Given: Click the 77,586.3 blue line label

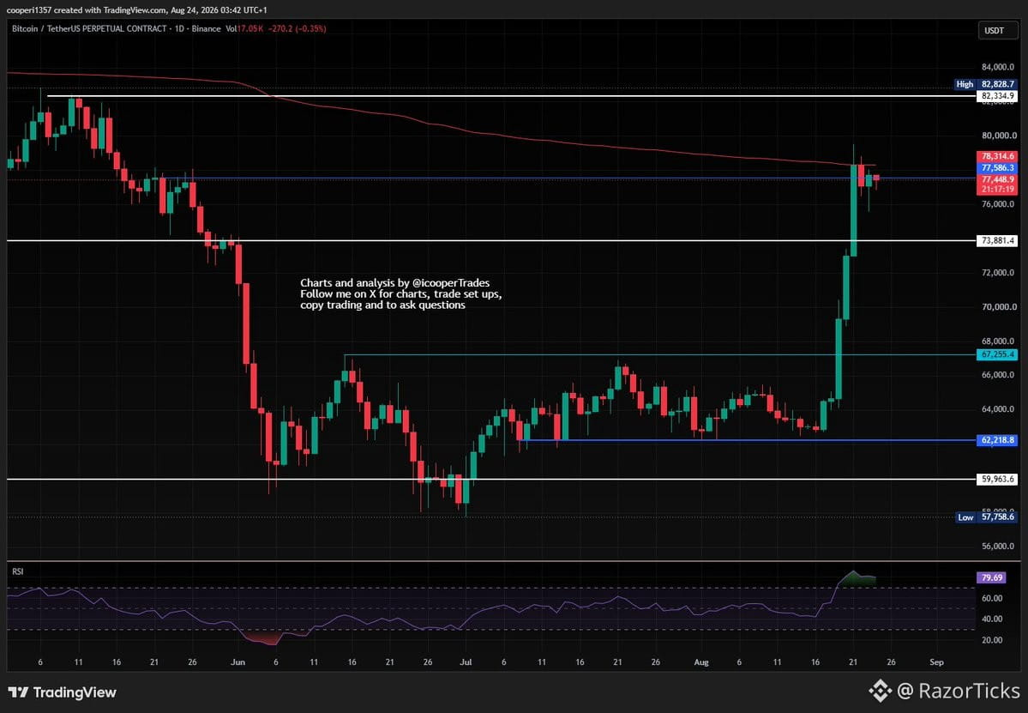Looking at the screenshot, I should [997, 168].
